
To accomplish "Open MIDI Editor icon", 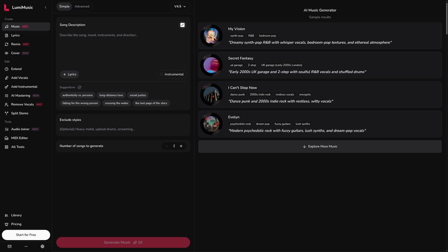I will 7,138.
